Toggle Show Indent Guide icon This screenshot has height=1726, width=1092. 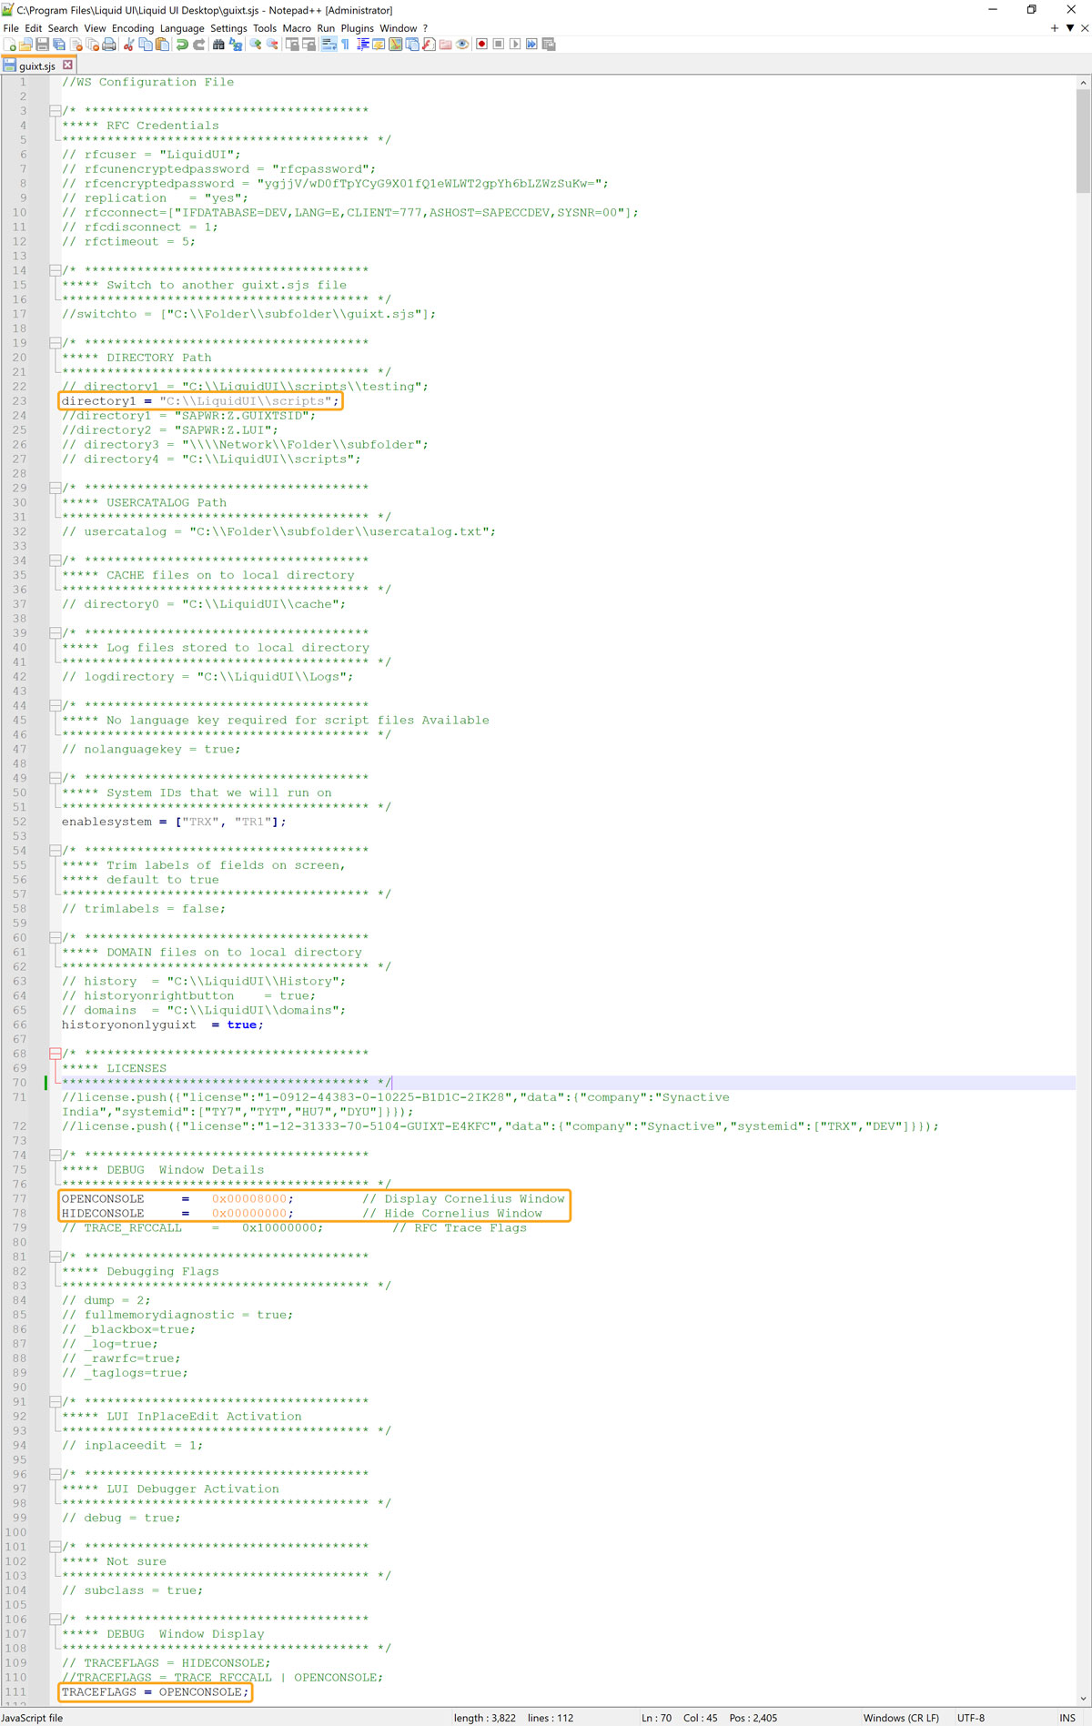coord(363,45)
